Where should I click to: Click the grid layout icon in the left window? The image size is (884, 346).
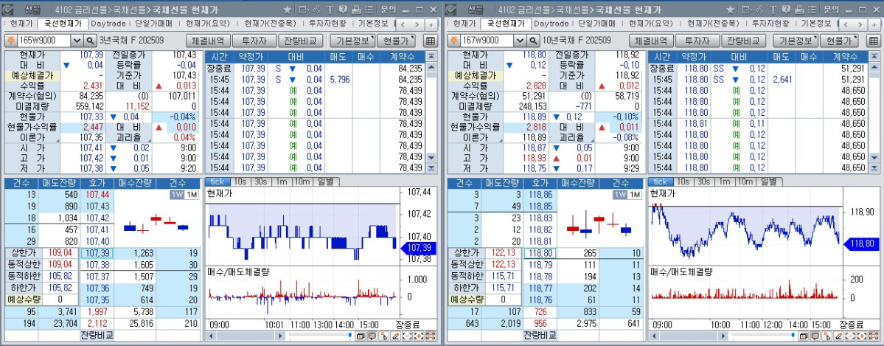(430, 41)
